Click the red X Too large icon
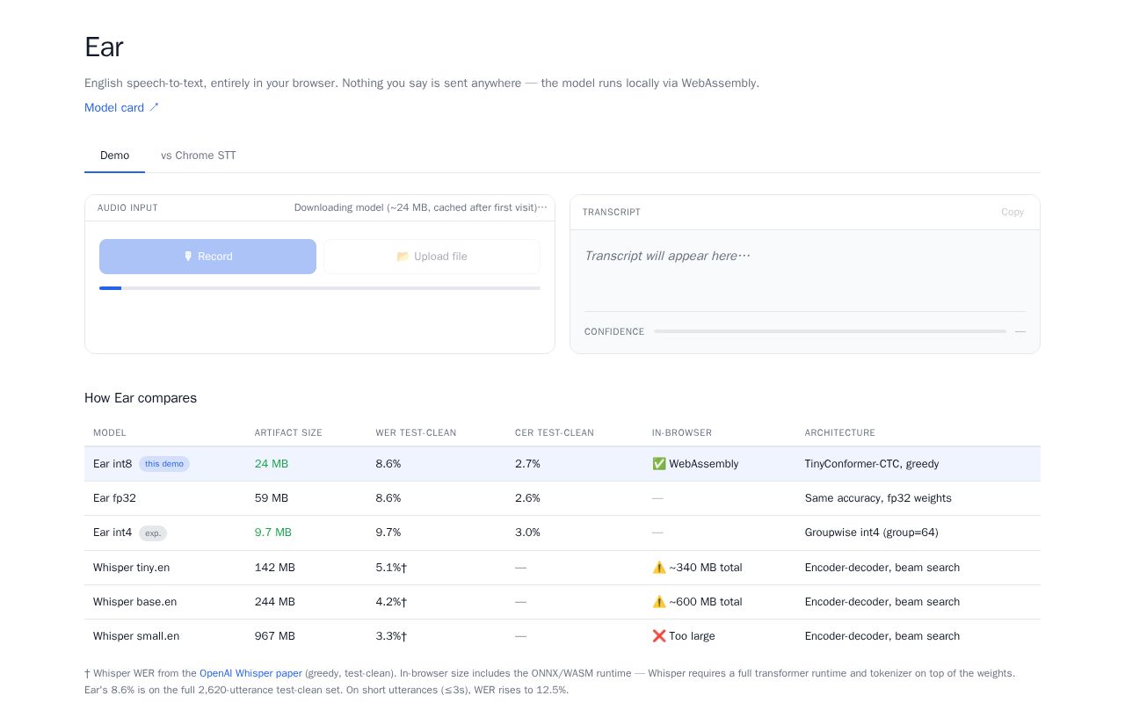1125x703 pixels. click(x=659, y=636)
